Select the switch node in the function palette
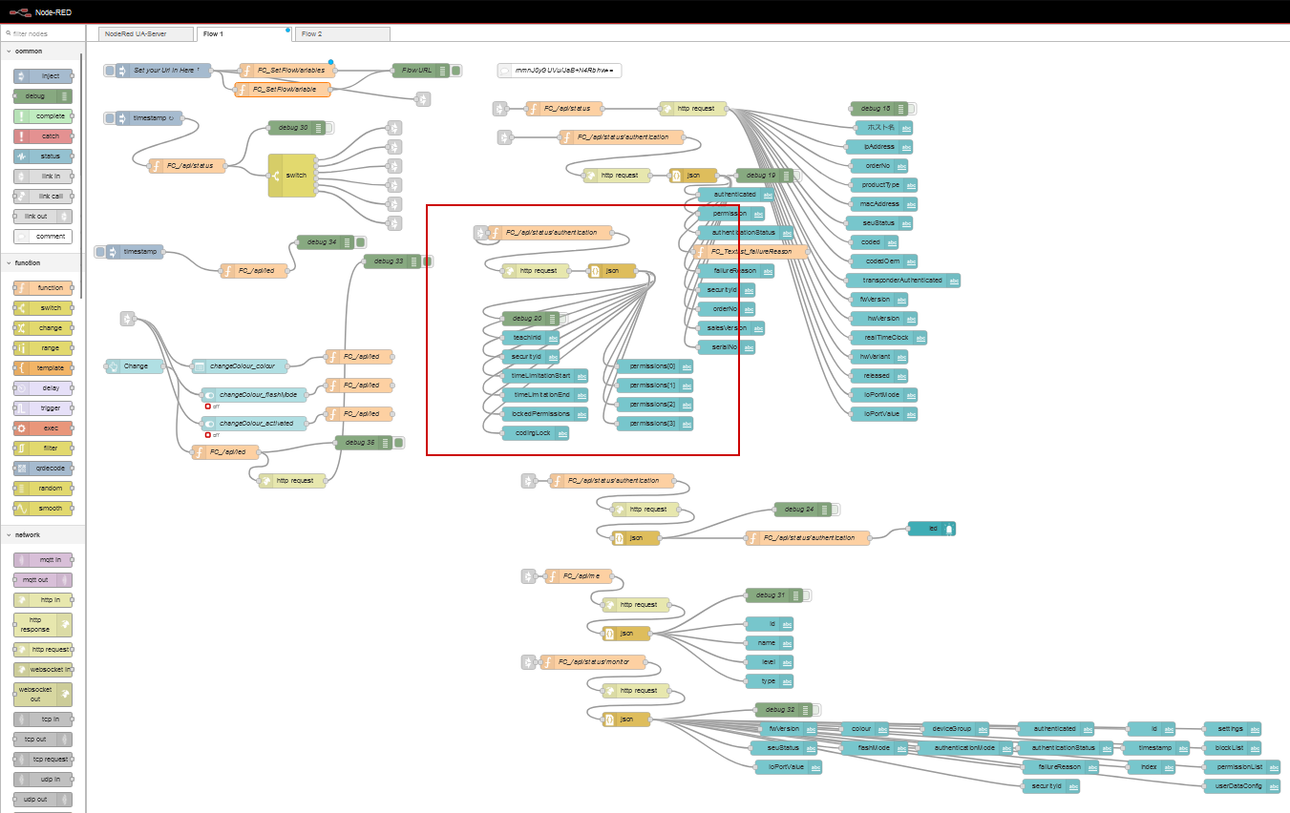This screenshot has width=1290, height=813. tap(43, 308)
